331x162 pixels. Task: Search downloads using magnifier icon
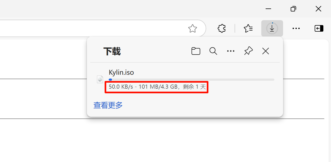click(213, 51)
